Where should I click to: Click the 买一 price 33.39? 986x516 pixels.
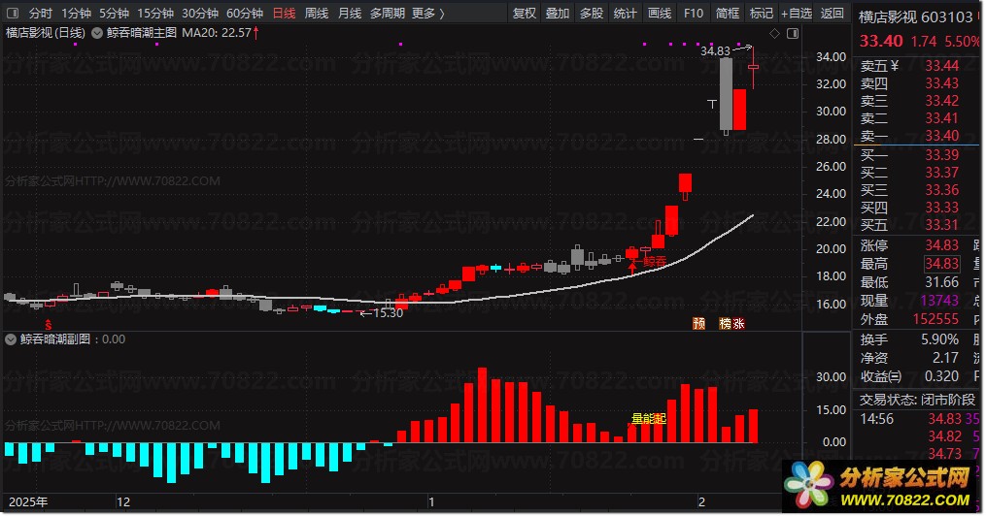pos(941,154)
